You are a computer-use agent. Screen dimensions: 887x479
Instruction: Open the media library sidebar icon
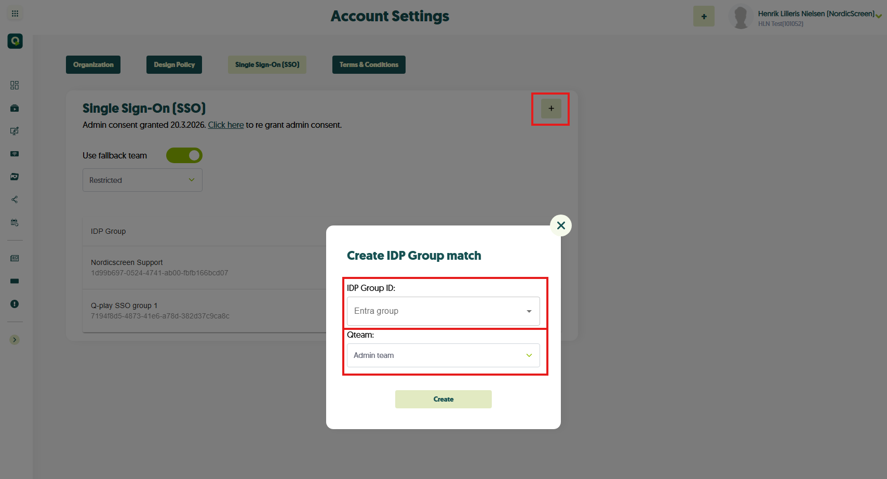pos(15,108)
